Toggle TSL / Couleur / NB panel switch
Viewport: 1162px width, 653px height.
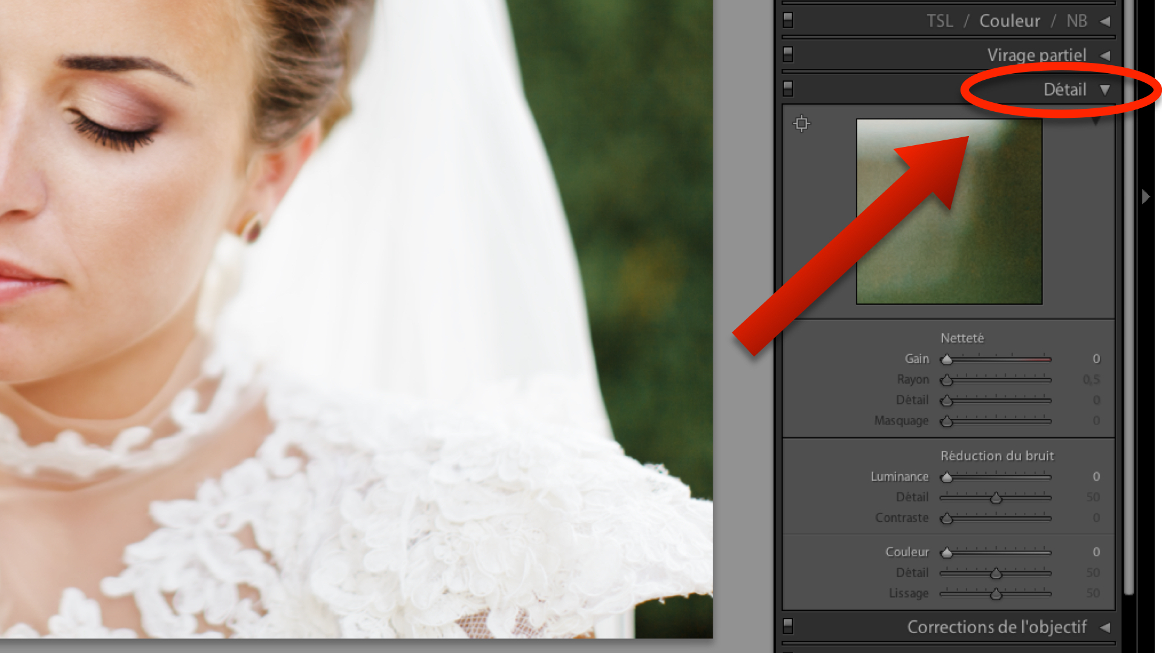(788, 20)
